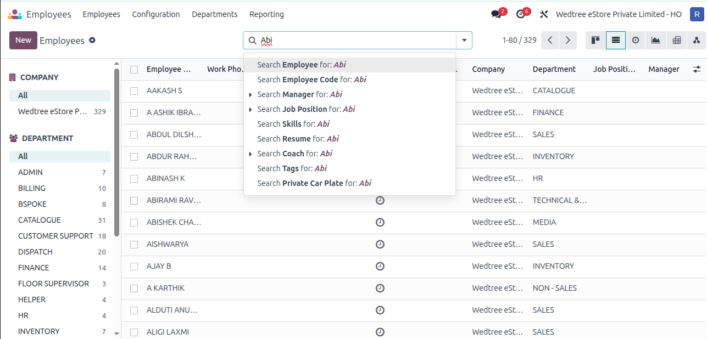
Task: Open the activities clock notification icon
Action: 521,14
